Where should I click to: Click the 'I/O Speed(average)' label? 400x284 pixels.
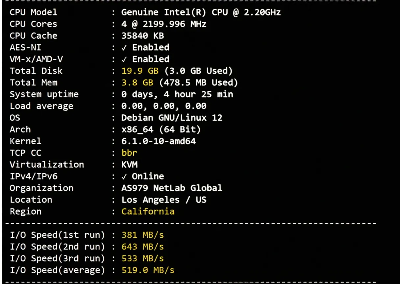click(57, 270)
